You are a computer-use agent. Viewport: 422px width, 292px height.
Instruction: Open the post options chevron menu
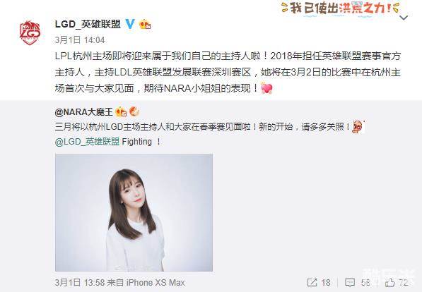404,18
